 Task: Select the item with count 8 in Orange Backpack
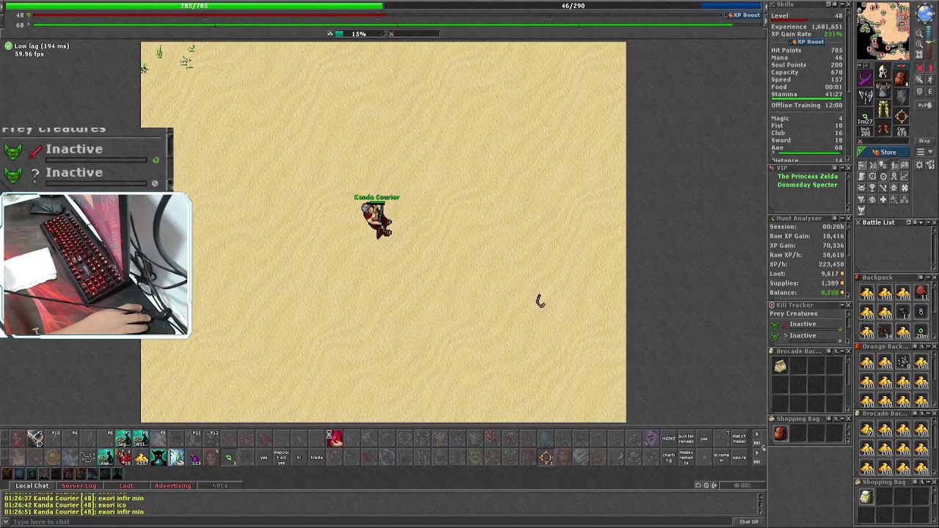(903, 362)
